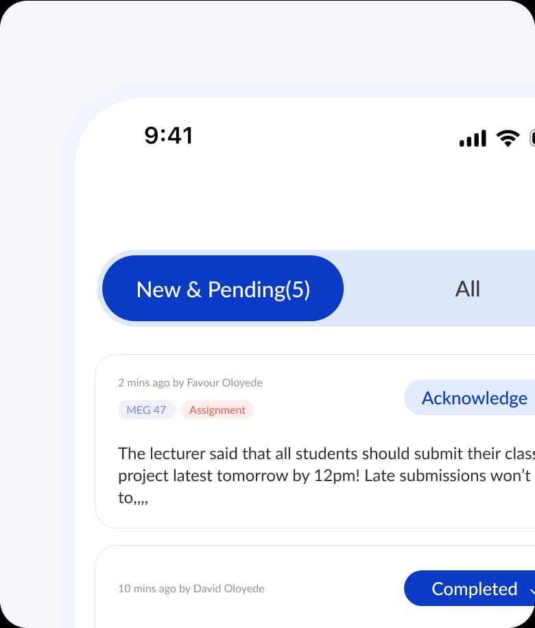The image size is (535, 628).
Task: Tap the cellular signal strength icon
Action: [x=472, y=139]
